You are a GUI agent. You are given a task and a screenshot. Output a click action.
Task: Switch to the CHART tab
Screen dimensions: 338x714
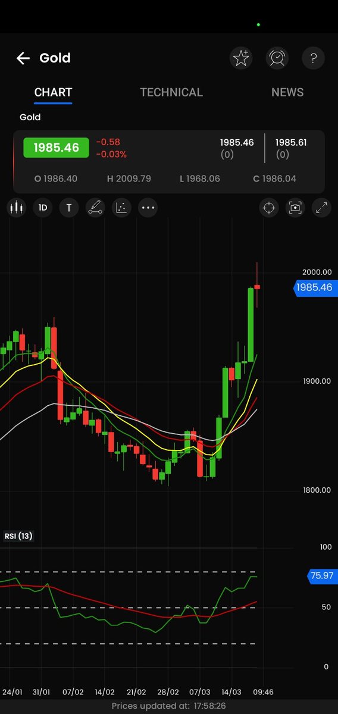(53, 92)
